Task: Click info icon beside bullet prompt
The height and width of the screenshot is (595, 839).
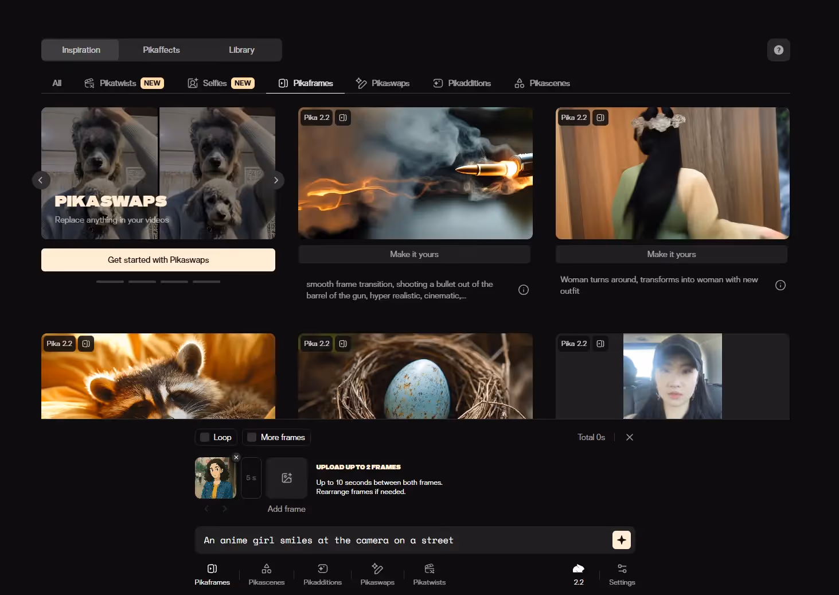Action: click(x=524, y=290)
